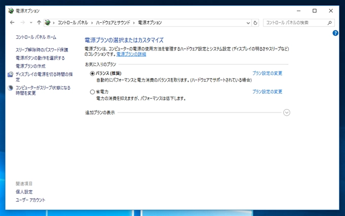Image resolution: width=345 pixels, height=216 pixels.
Task: Open コンピューターがスリープ状態になる時間を変更 link
Action: [x=43, y=90]
